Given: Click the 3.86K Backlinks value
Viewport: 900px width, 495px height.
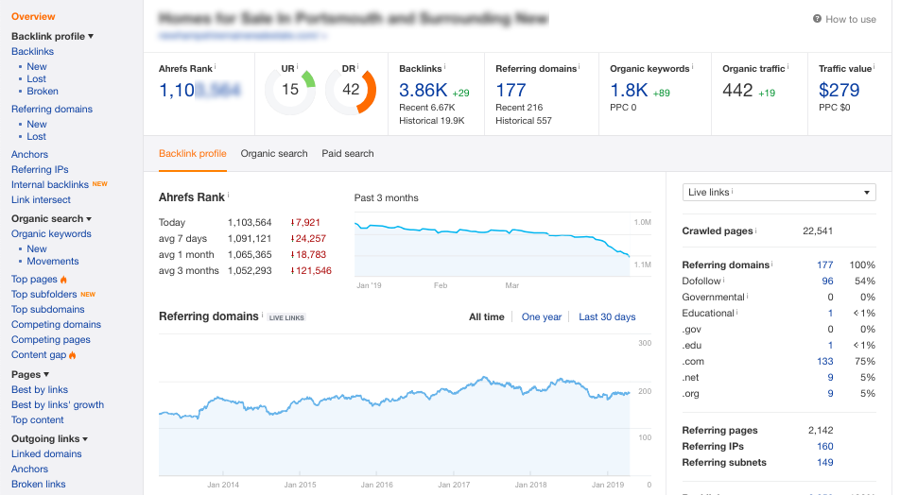Looking at the screenshot, I should (x=423, y=90).
